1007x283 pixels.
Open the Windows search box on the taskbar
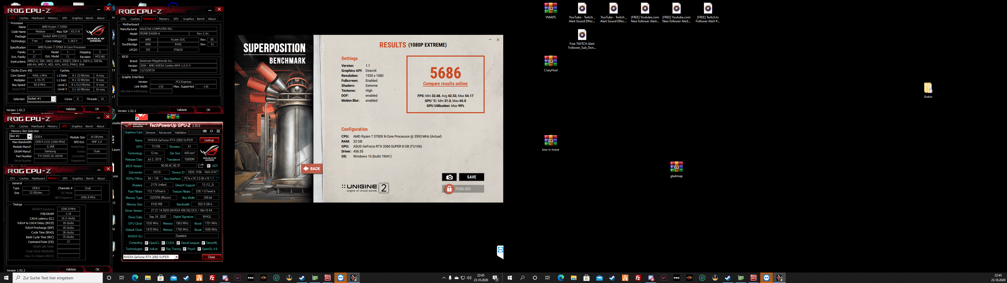58,278
